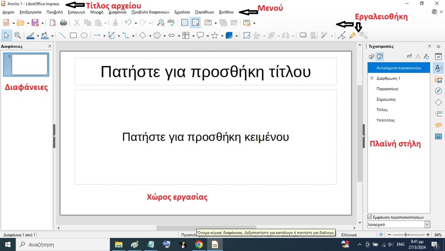Open the Επεξεργασία menu
The image size is (445, 251).
tap(30, 12)
